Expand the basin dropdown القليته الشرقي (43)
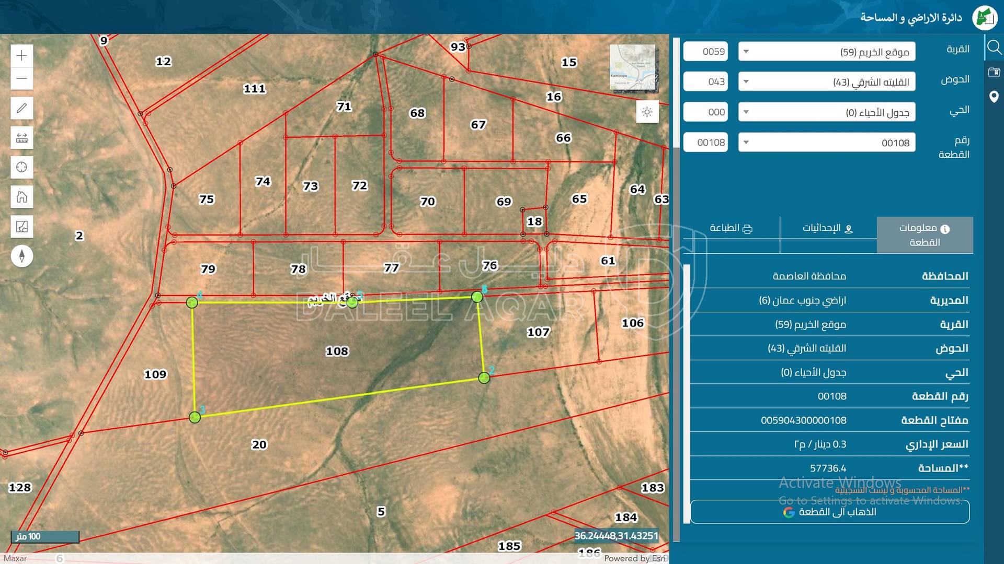The height and width of the screenshot is (564, 1004). (826, 82)
